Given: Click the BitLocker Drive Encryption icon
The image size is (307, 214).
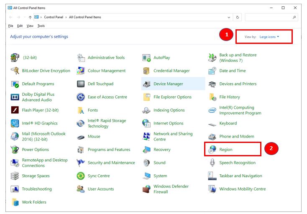Looking at the screenshot, I should [15, 71].
